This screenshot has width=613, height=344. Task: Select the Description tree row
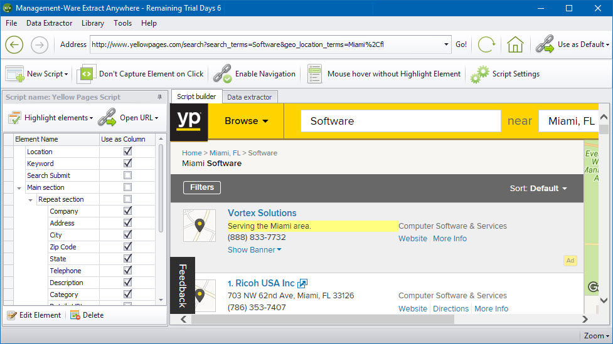[67, 283]
